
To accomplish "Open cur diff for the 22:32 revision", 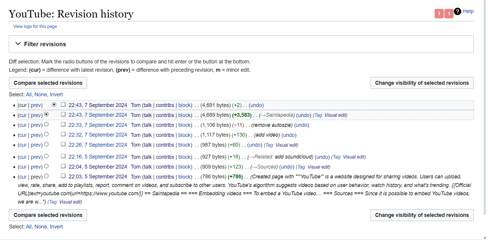I will point(22,135).
